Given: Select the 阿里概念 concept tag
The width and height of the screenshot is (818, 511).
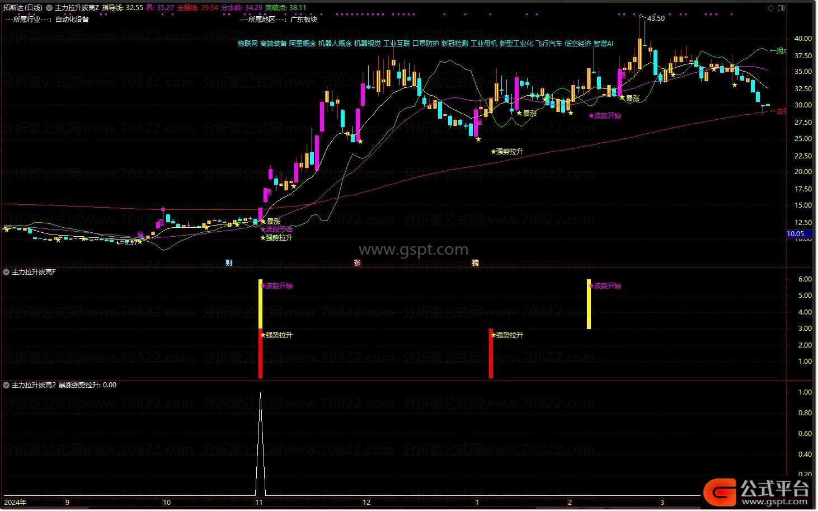Looking at the screenshot, I should [302, 43].
